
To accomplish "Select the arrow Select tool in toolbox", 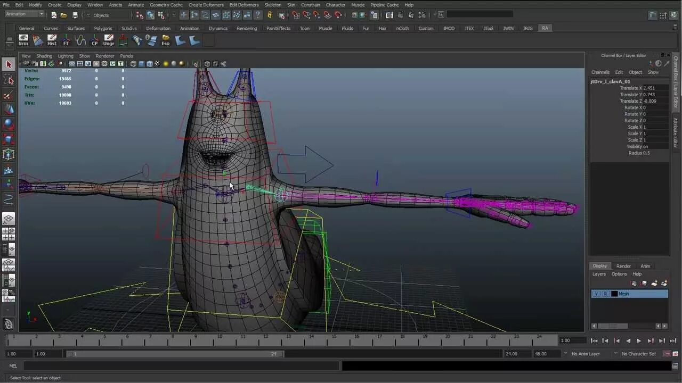I will click(x=9, y=64).
